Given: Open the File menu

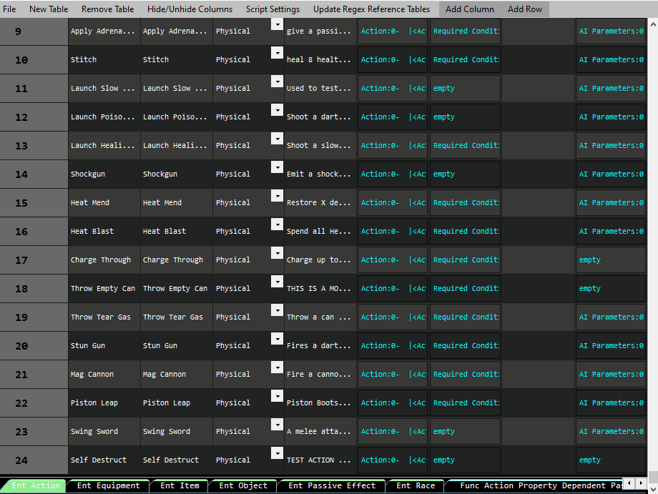Looking at the screenshot, I should [x=9, y=9].
